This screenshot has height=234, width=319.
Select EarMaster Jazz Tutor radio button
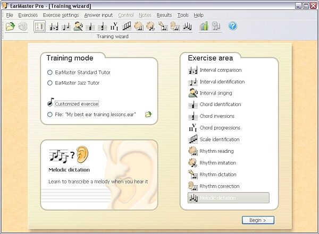(49, 83)
